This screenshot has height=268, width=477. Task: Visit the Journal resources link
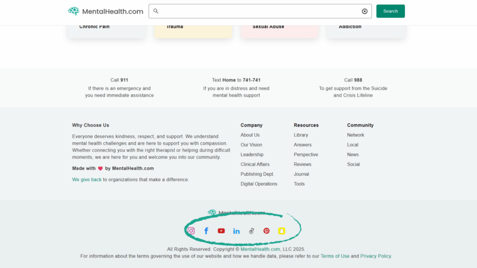[301, 174]
